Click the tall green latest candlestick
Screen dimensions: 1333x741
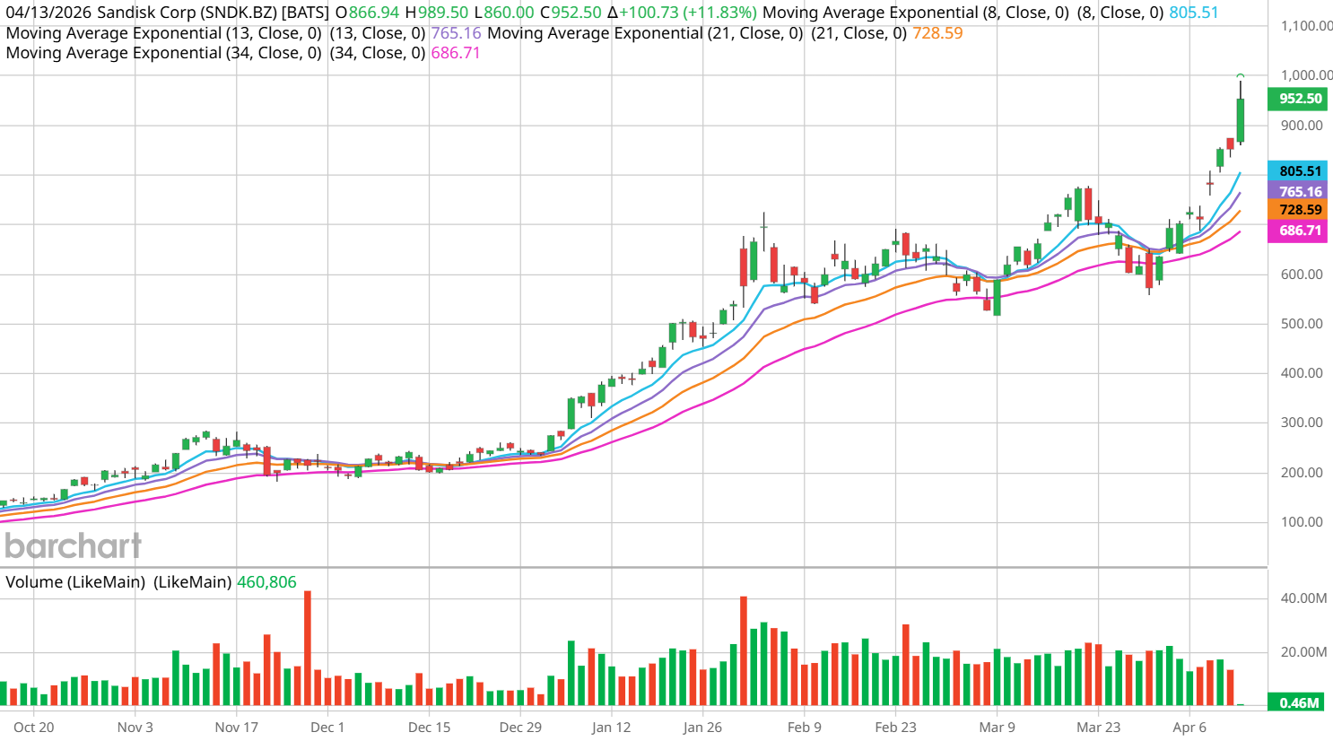click(x=1241, y=120)
